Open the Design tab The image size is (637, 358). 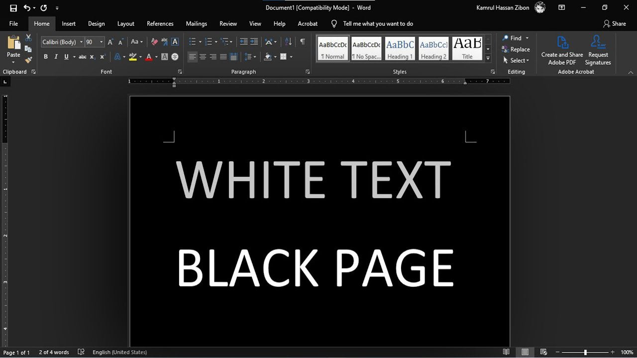[96, 24]
